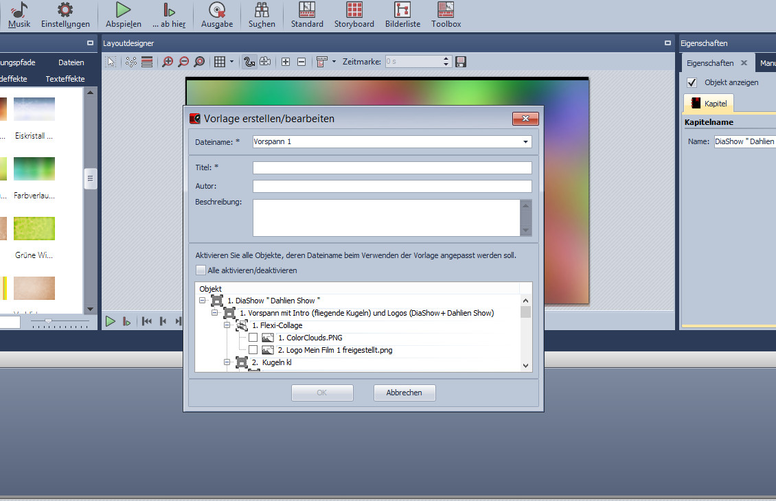The height and width of the screenshot is (501, 776).
Task: Click the zoom-in magnifier in Layoutdesigner
Action: [x=168, y=62]
